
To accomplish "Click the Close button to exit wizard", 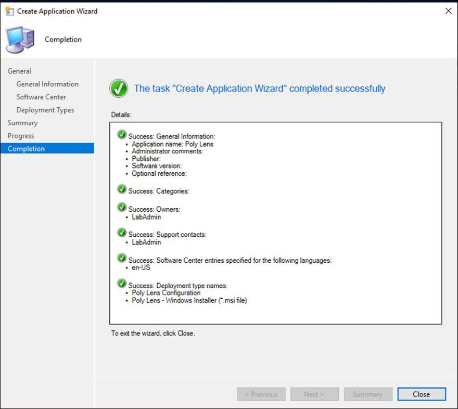I will tap(422, 394).
